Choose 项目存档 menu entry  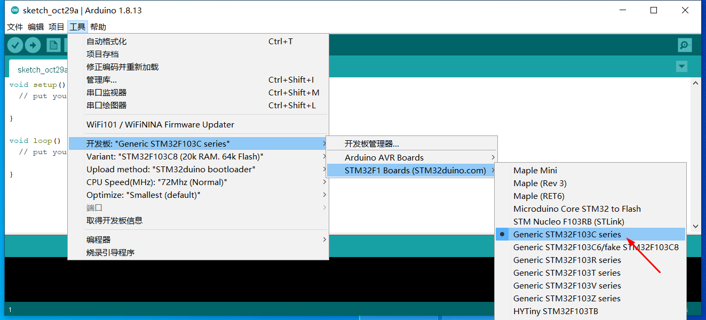click(x=198, y=54)
